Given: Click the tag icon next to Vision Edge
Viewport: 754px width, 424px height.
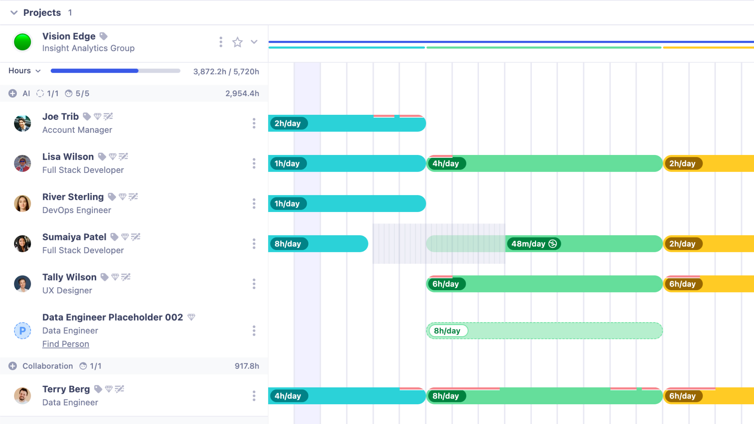Looking at the screenshot, I should (x=103, y=36).
